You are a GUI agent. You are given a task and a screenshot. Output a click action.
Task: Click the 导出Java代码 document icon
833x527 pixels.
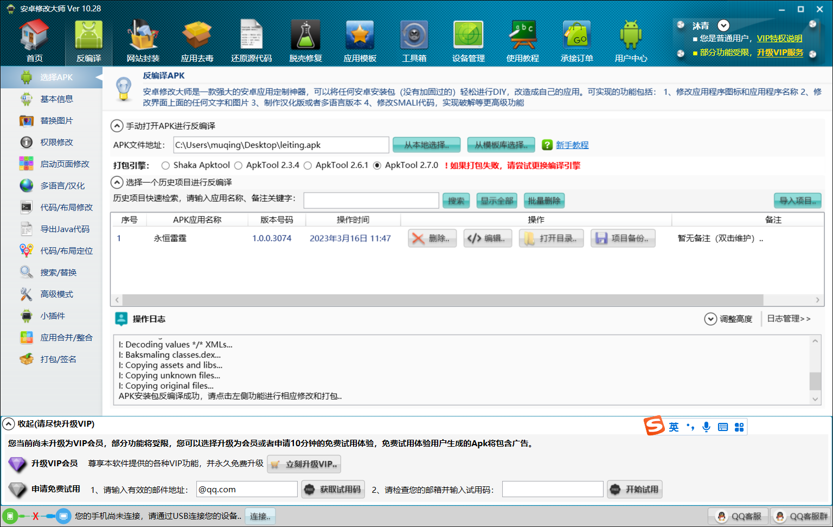tap(27, 229)
